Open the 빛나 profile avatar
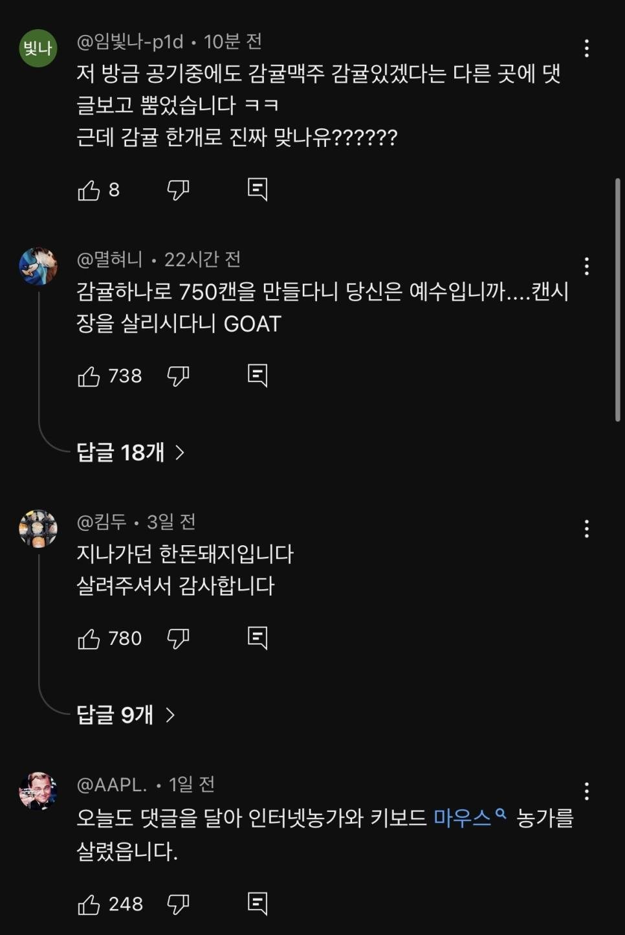 (x=38, y=48)
